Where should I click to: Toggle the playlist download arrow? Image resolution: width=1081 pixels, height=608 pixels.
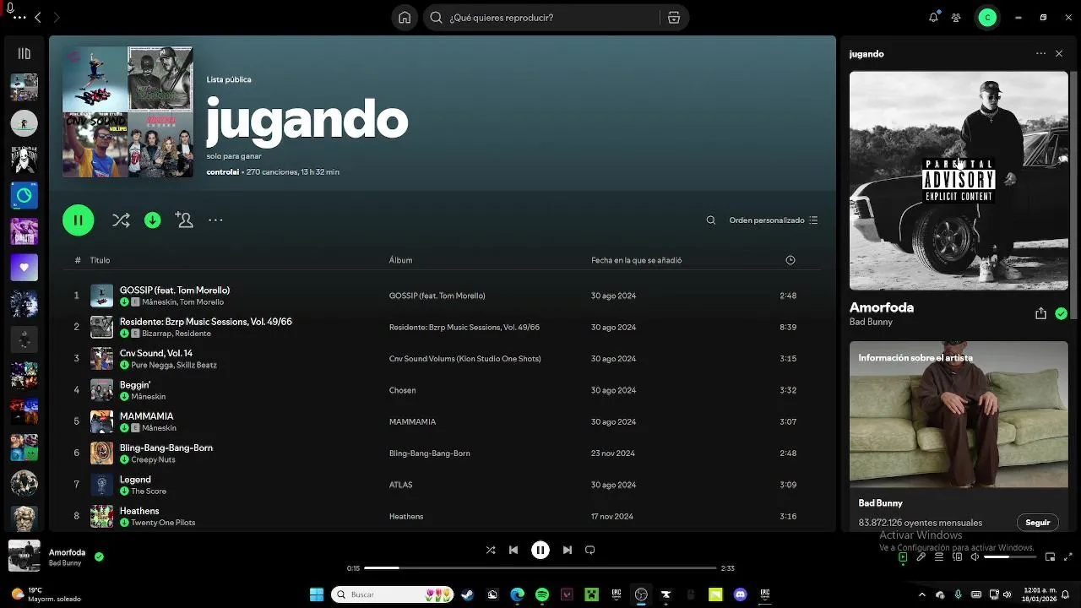pos(153,220)
